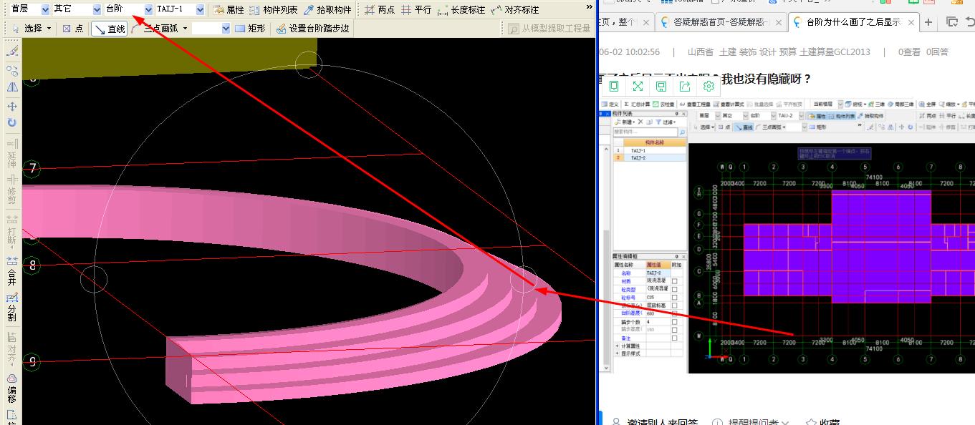975x425 pixels.
Task: Click axis bubble 8 in drawing area
Action: [32, 265]
